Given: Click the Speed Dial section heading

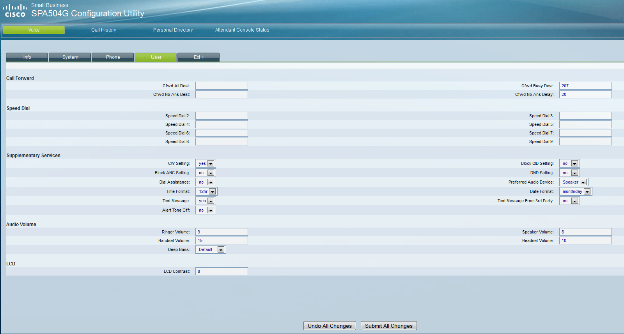Looking at the screenshot, I should [18, 108].
